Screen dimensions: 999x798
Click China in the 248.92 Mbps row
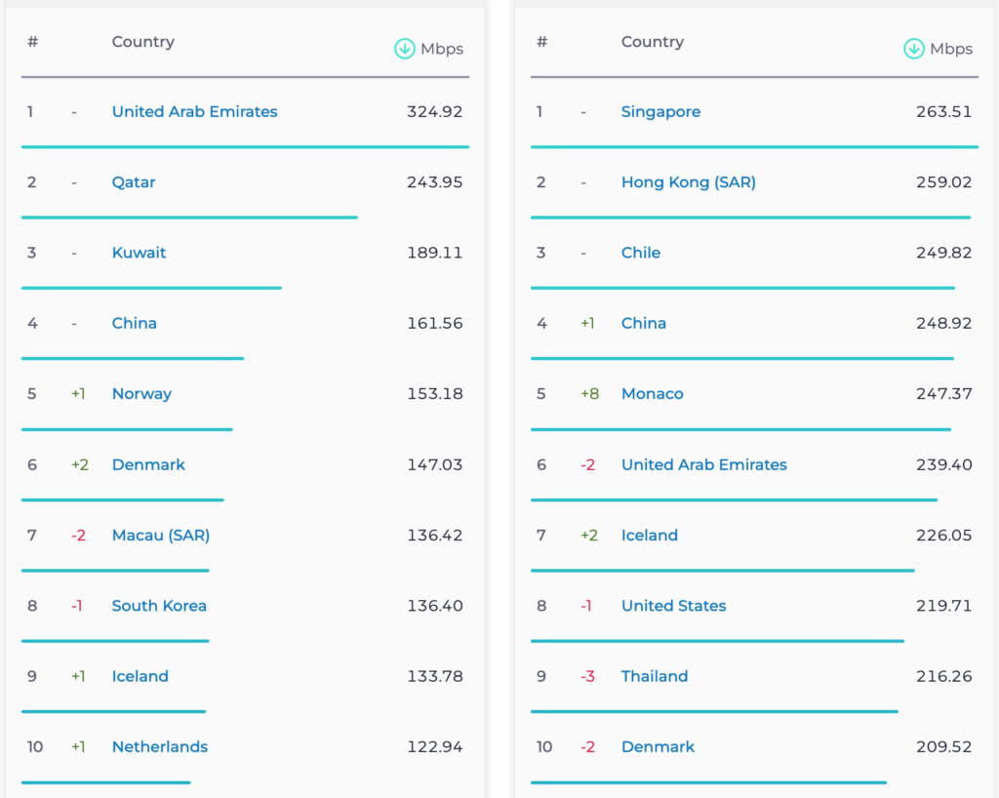(644, 324)
